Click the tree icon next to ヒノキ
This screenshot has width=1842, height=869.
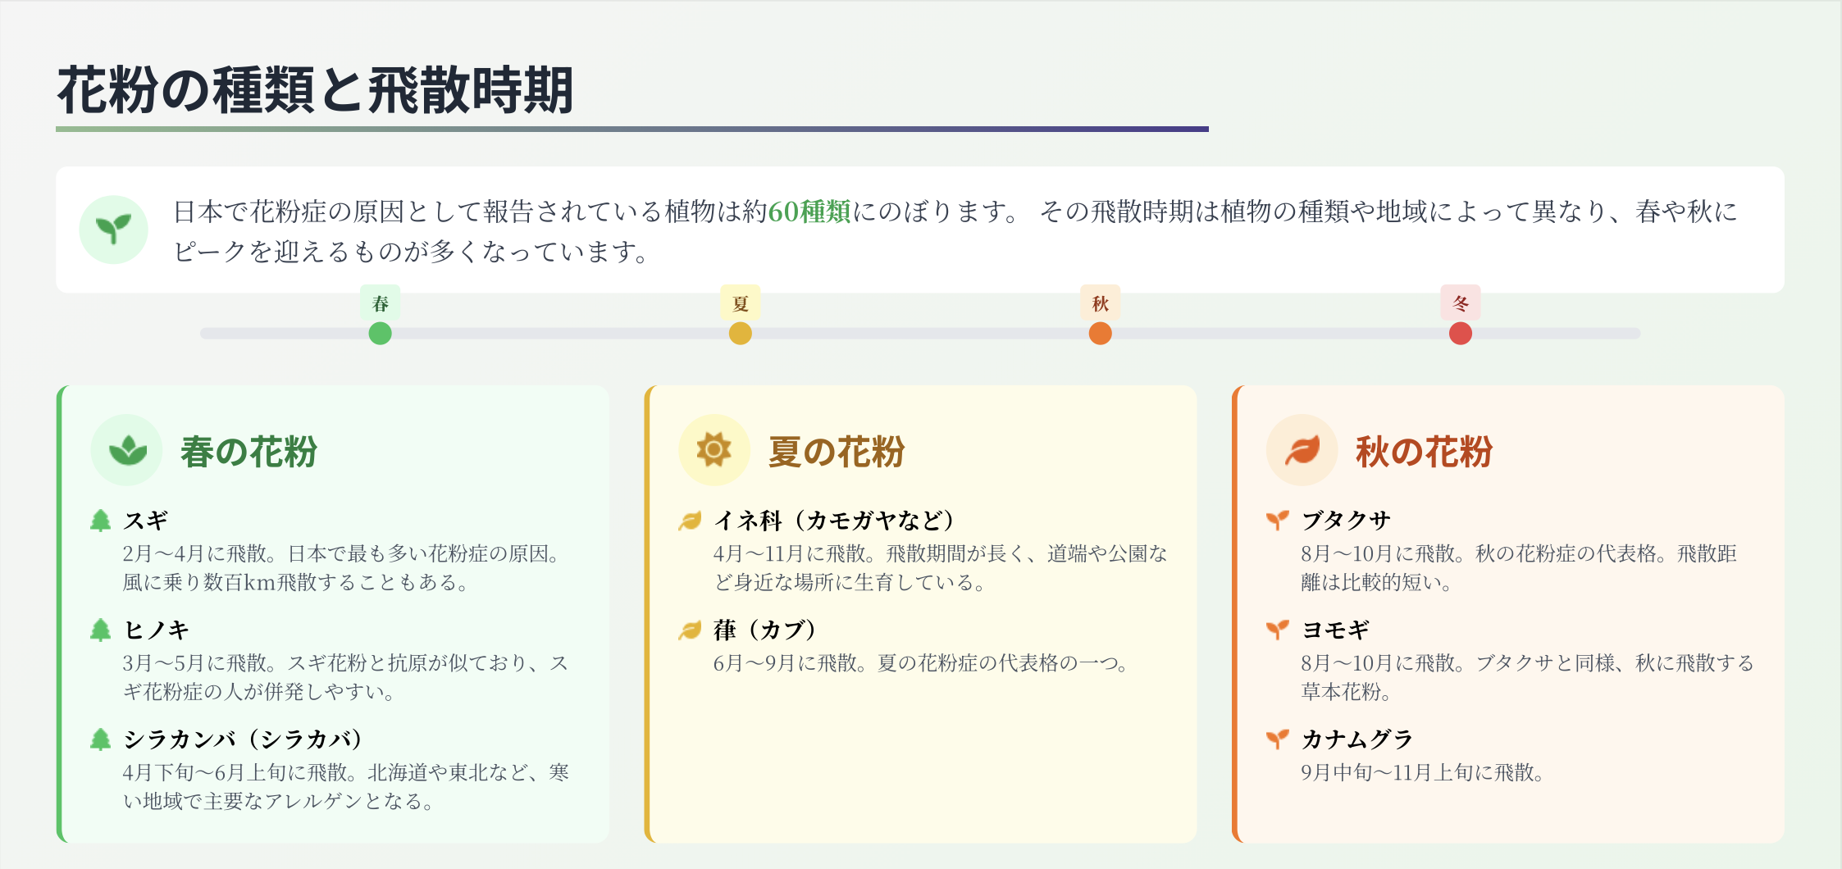100,630
